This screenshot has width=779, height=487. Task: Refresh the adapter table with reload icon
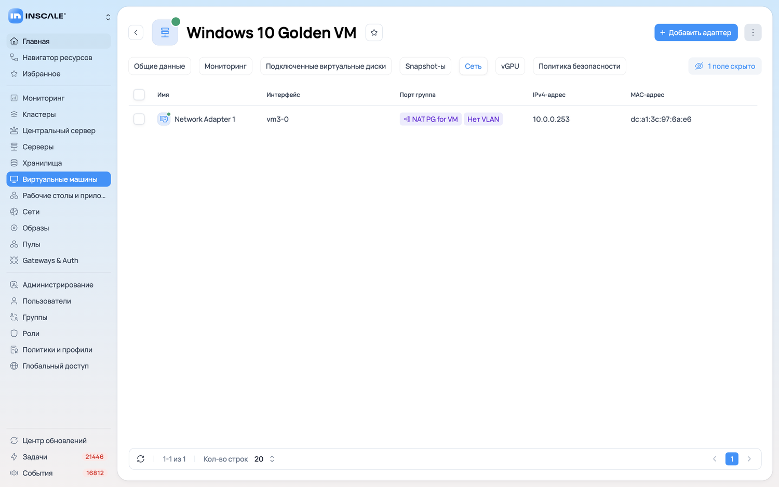[x=141, y=459]
